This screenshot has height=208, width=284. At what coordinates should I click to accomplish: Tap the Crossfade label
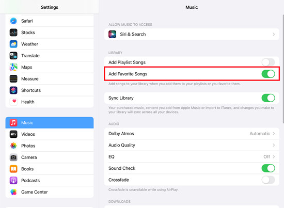[x=119, y=180]
